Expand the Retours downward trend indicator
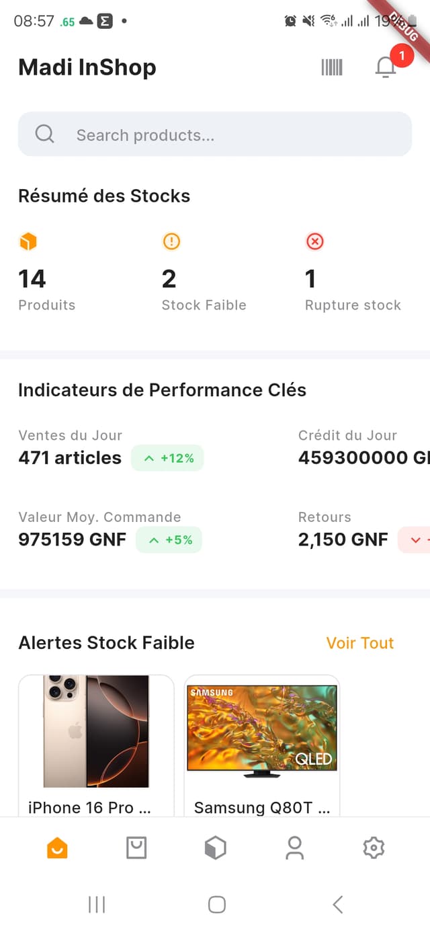The height and width of the screenshot is (933, 430). (x=421, y=539)
